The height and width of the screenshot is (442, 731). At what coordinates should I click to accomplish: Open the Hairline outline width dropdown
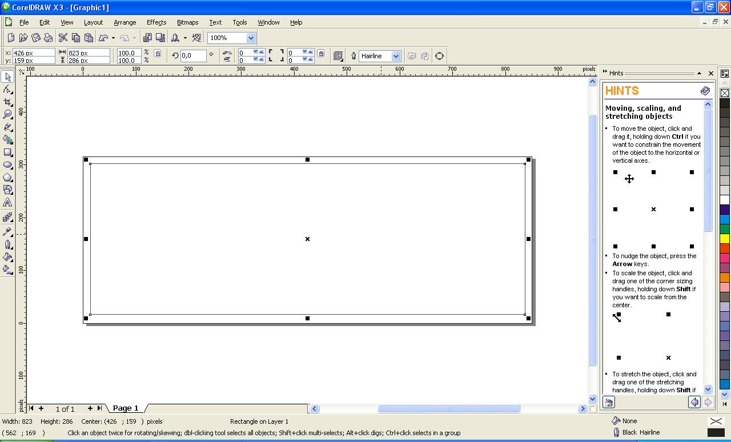pos(396,56)
